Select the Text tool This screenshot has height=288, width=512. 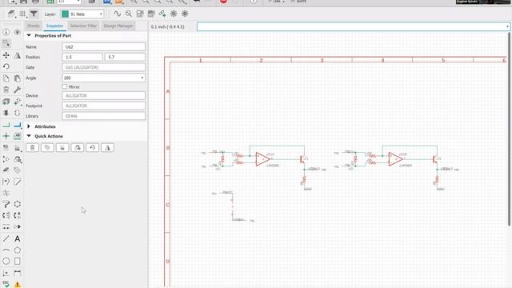tap(18, 238)
